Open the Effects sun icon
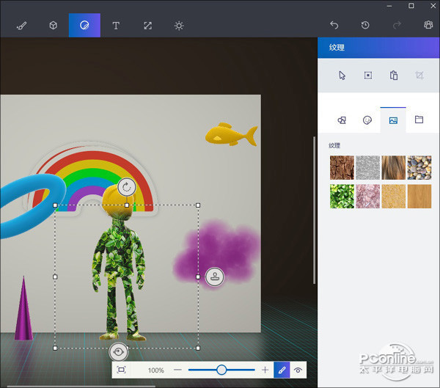The image size is (440, 388). pos(179,26)
